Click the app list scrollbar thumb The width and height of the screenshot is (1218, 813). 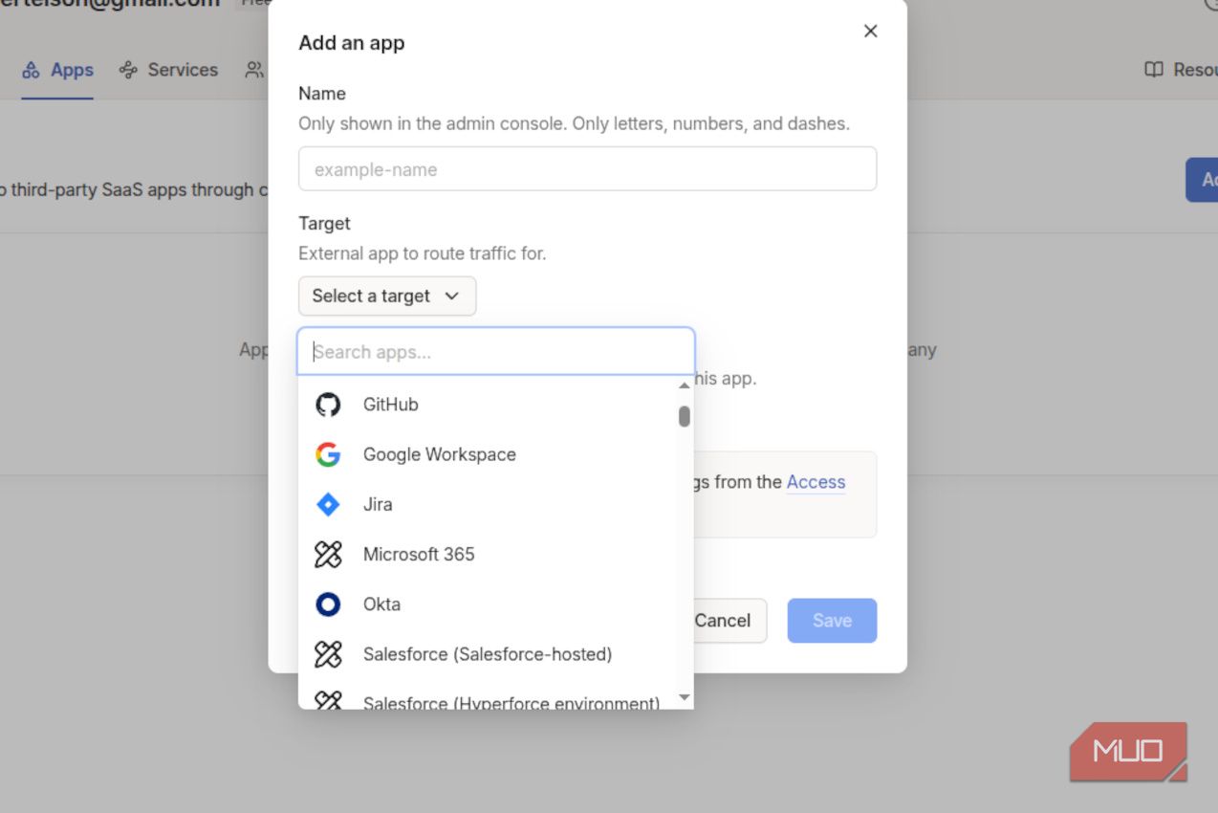tap(685, 416)
